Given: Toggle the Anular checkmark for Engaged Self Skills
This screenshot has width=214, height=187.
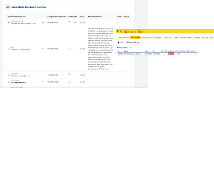Looking at the screenshot, I should coord(117,23).
